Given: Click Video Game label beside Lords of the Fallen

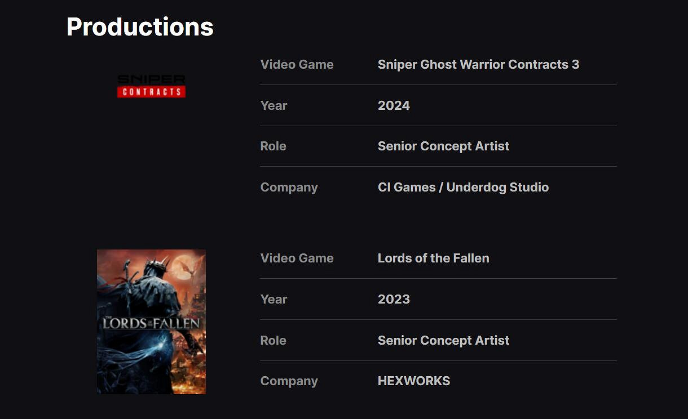Looking at the screenshot, I should pyautogui.click(x=297, y=258).
